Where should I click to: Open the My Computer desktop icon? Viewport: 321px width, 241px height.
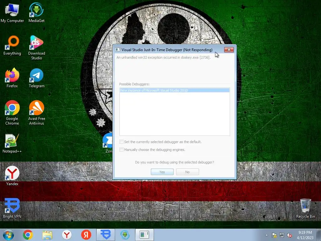coord(12,13)
